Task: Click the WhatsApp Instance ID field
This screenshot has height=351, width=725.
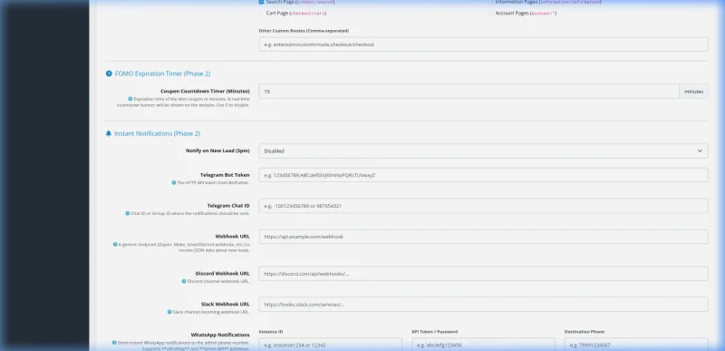Action: pyautogui.click(x=331, y=345)
